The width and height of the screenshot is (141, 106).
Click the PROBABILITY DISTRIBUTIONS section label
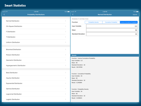[80, 19]
